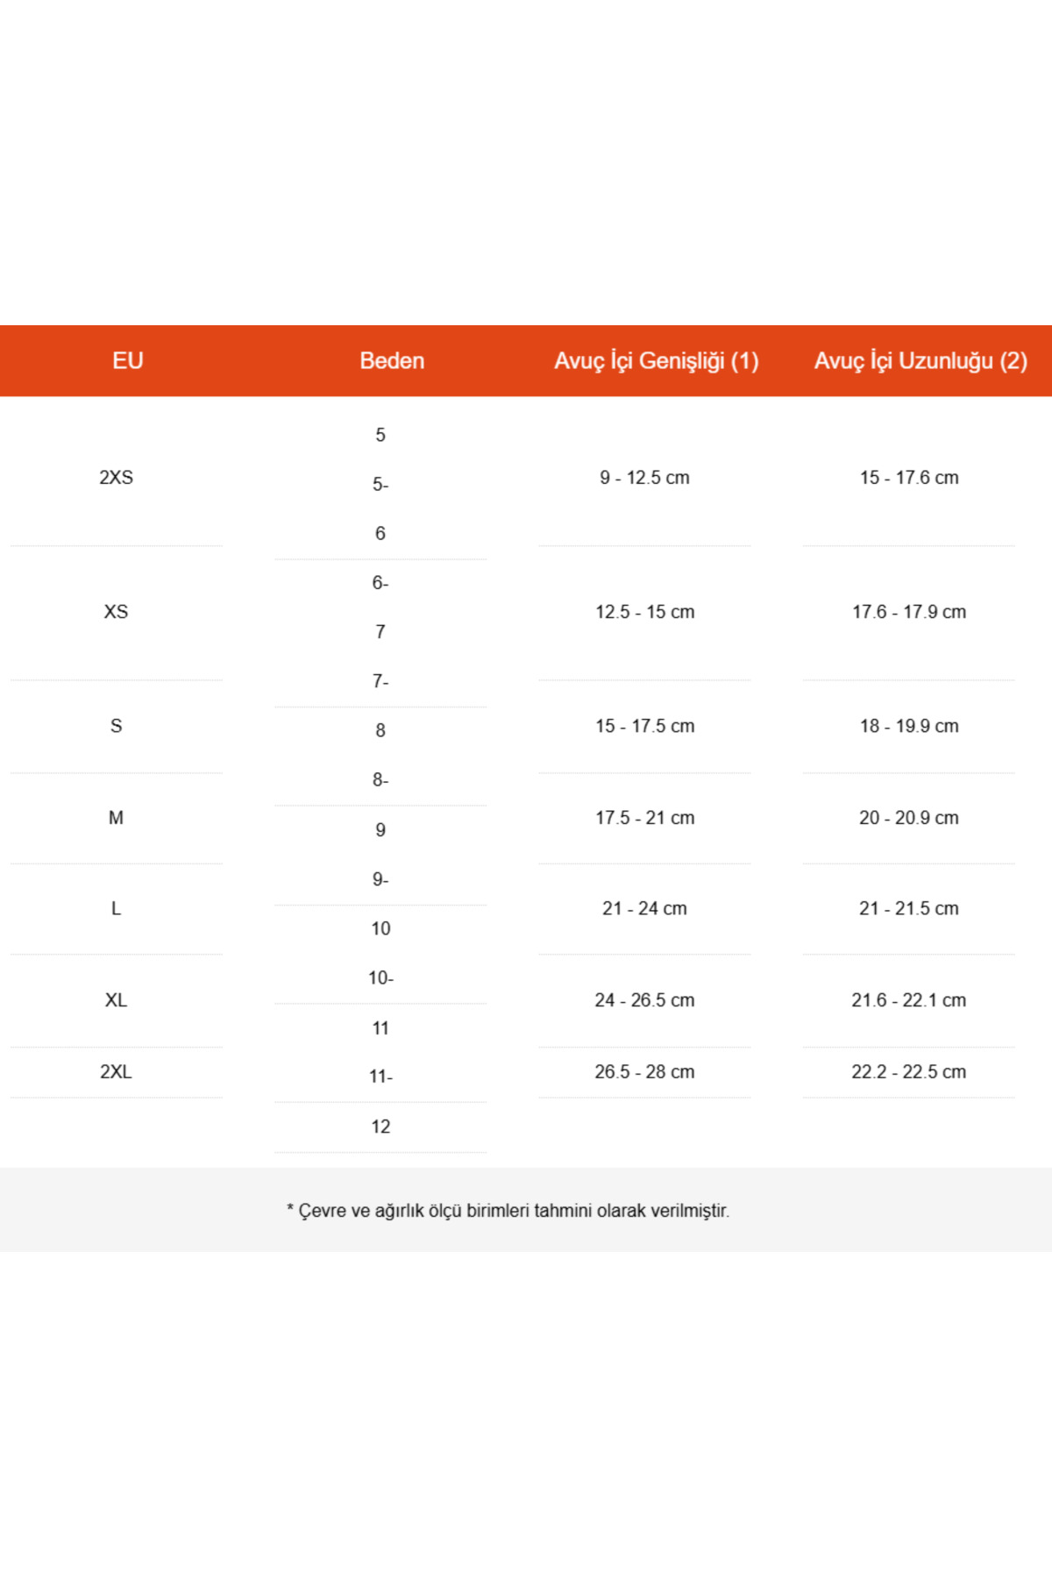Select the Avuç İçi Uzunluğu (2) header

click(x=920, y=360)
